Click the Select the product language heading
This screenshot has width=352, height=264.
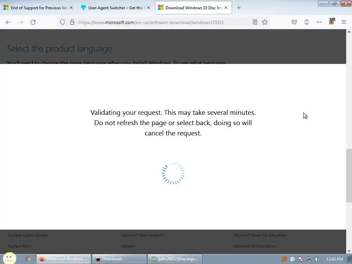tap(59, 48)
